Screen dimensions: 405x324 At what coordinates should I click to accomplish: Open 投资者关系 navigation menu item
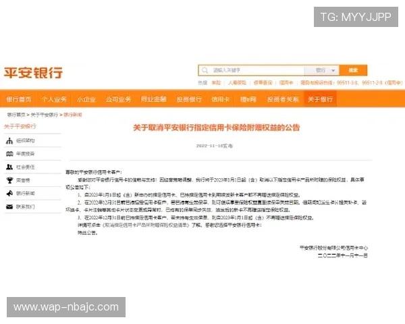pos(283,99)
